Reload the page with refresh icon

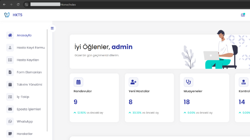(18, 4)
